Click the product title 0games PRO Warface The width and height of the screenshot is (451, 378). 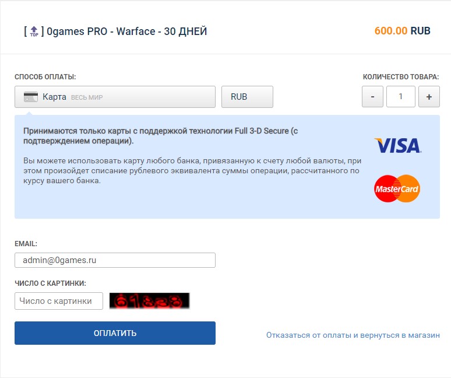pyautogui.click(x=127, y=32)
